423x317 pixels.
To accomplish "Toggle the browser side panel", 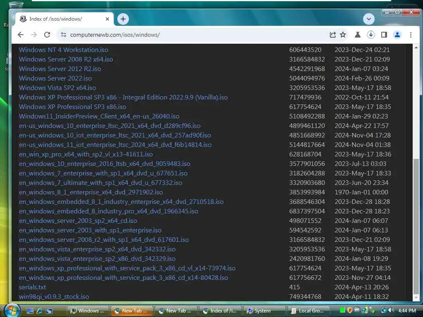I will pos(384,35).
